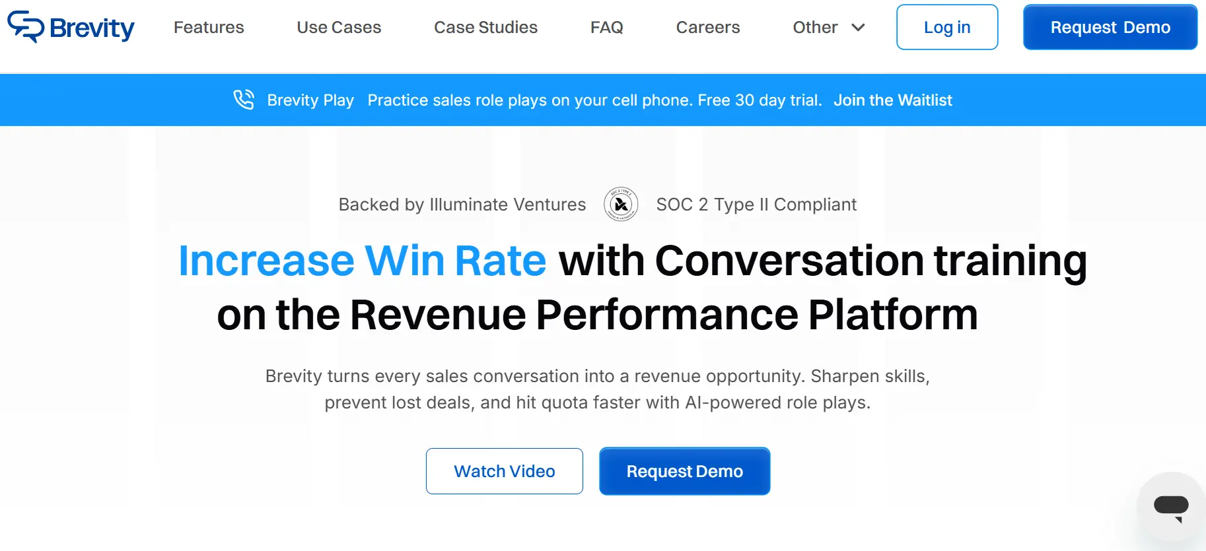Go to Use Cases in navigation
The width and height of the screenshot is (1206, 551).
(x=339, y=28)
